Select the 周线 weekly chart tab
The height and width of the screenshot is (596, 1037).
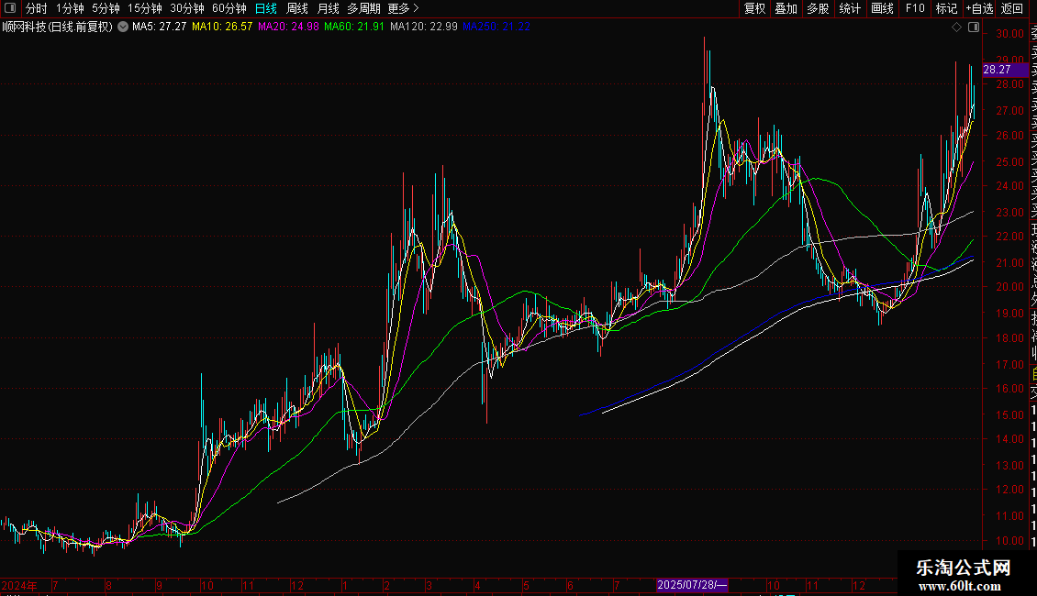click(x=297, y=8)
